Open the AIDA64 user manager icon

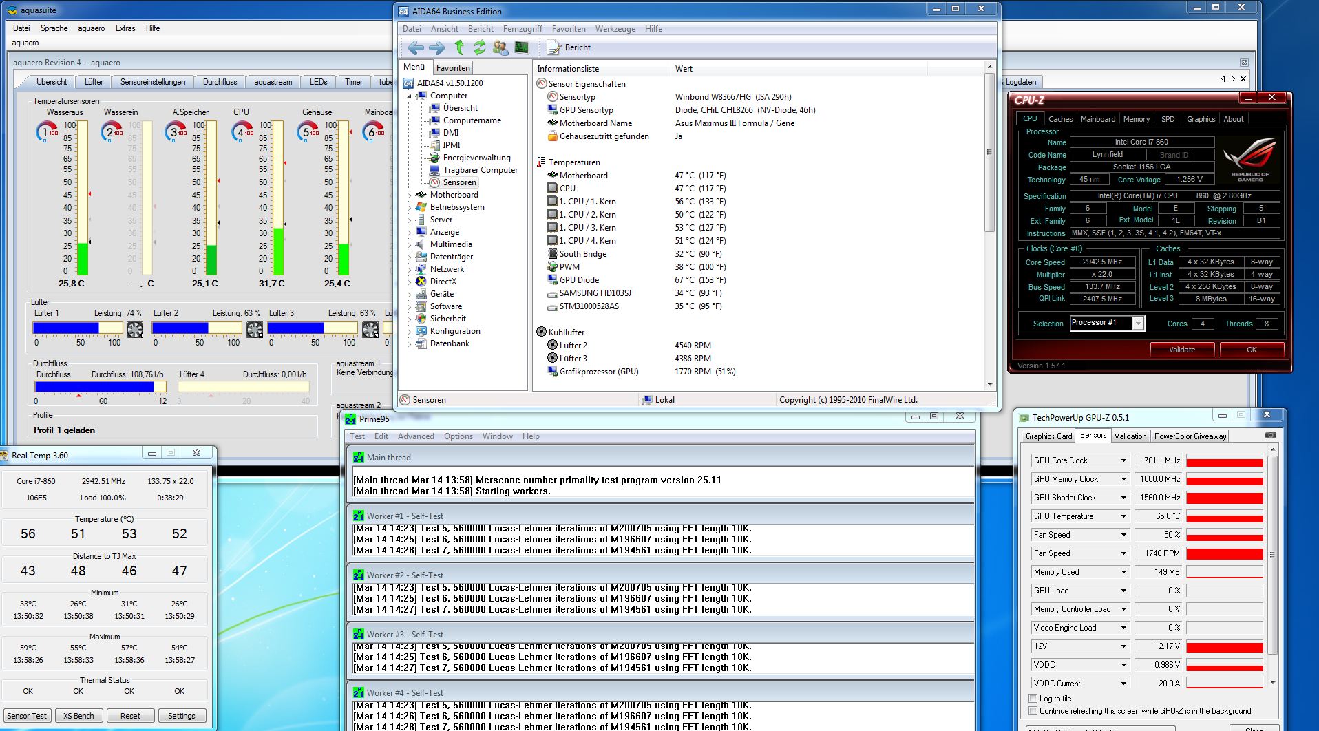500,47
